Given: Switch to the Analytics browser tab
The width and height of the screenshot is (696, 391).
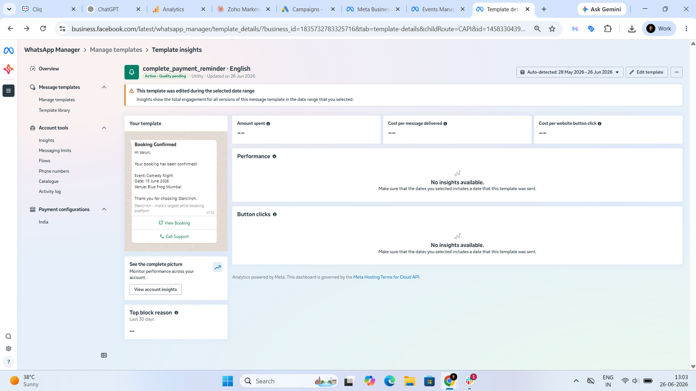Looking at the screenshot, I should (178, 9).
